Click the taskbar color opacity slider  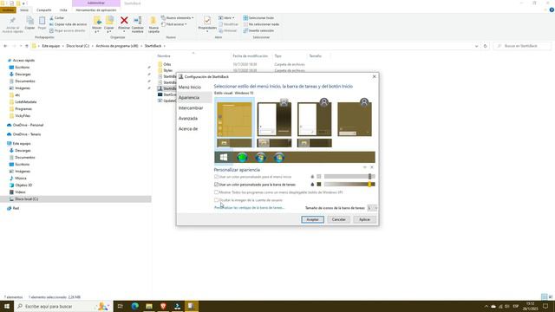pos(349,185)
